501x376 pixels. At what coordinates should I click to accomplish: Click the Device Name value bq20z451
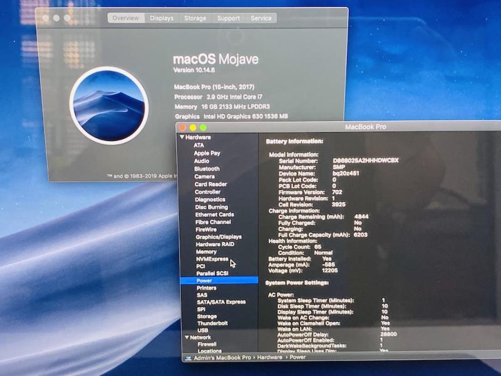pos(346,174)
